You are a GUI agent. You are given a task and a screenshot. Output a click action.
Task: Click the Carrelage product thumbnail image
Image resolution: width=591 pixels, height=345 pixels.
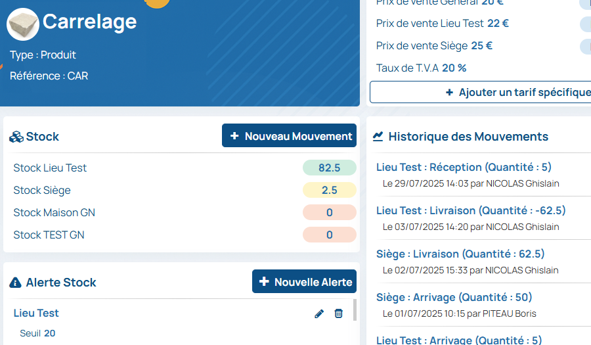click(x=23, y=24)
